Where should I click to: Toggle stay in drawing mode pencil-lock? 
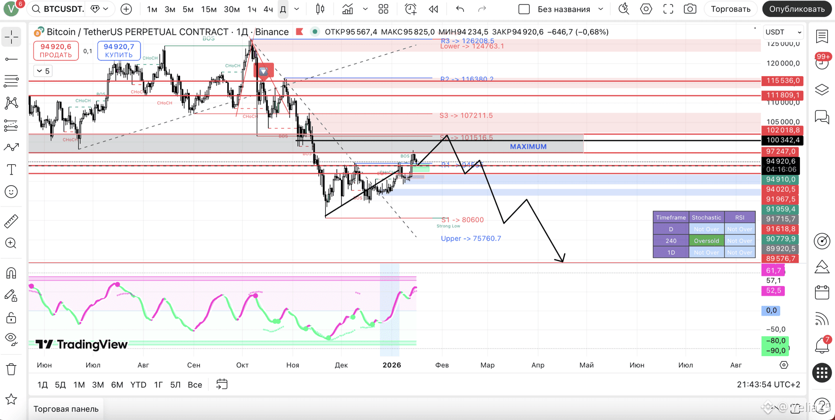point(11,295)
